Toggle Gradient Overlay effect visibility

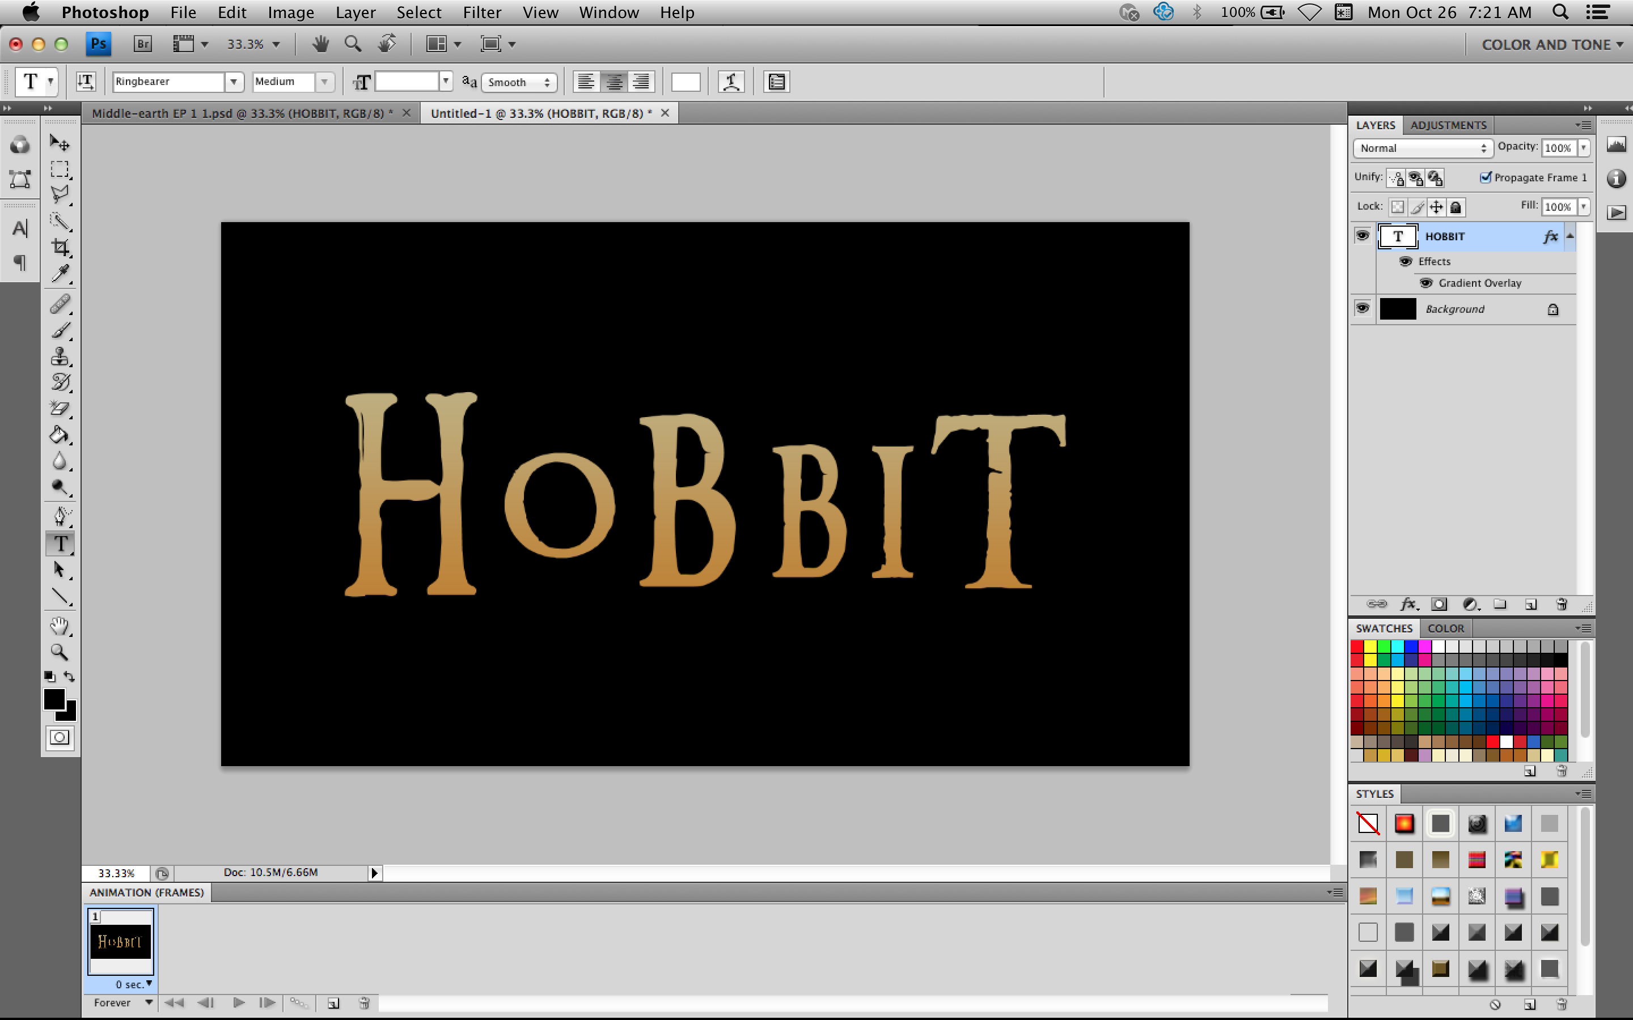tap(1426, 283)
